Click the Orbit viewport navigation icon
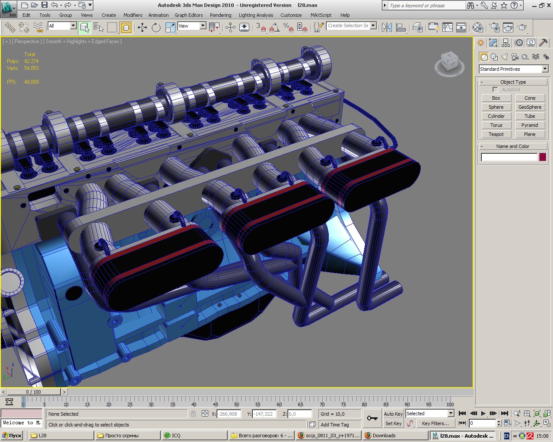The height and width of the screenshot is (442, 553). coord(537,423)
